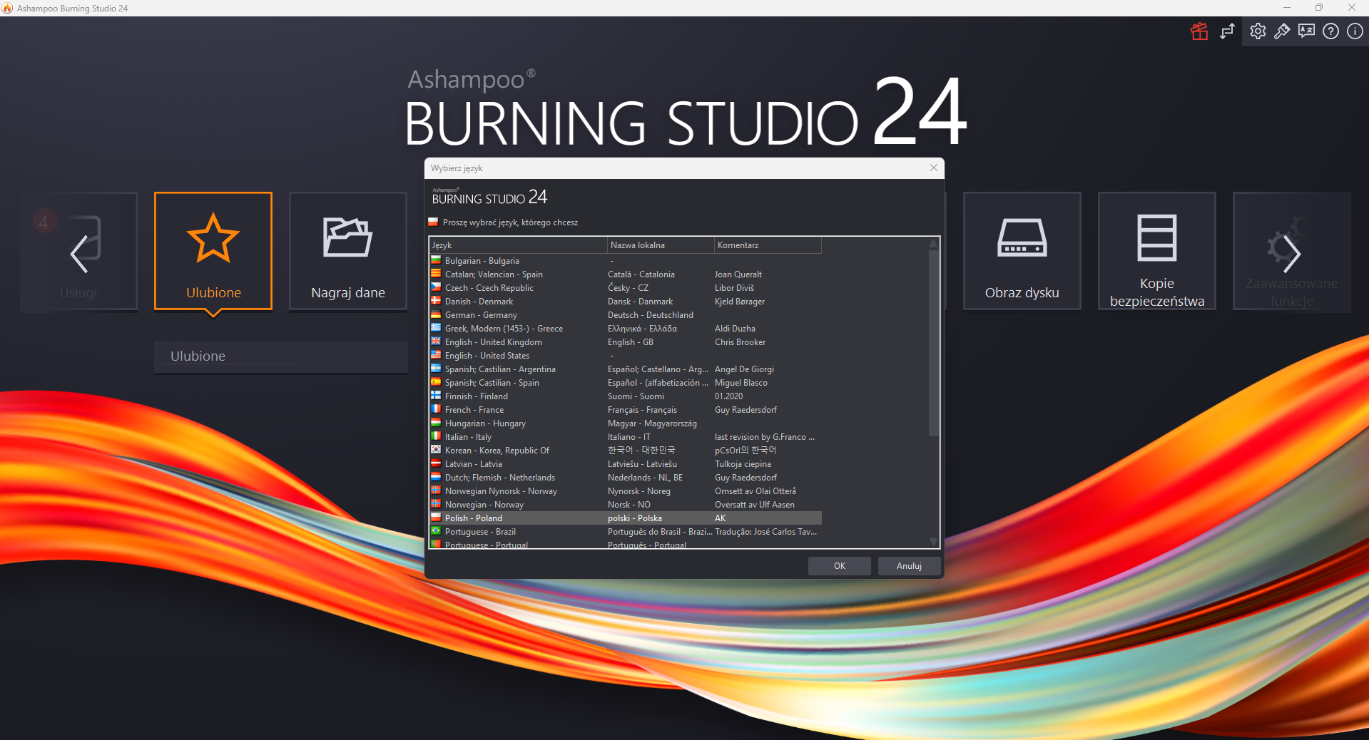Select Latvian - Latvia language
Screen dimensions: 1369x740
coord(626,464)
